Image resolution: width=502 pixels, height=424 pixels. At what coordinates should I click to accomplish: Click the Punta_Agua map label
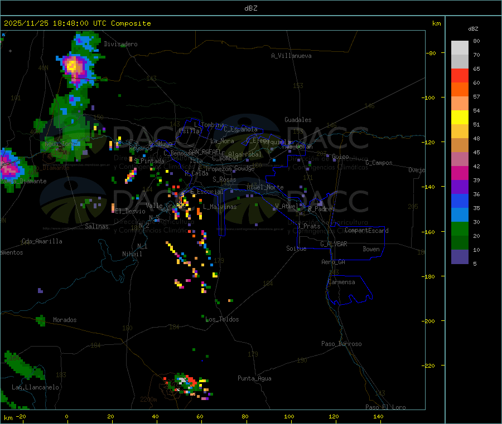click(254, 378)
